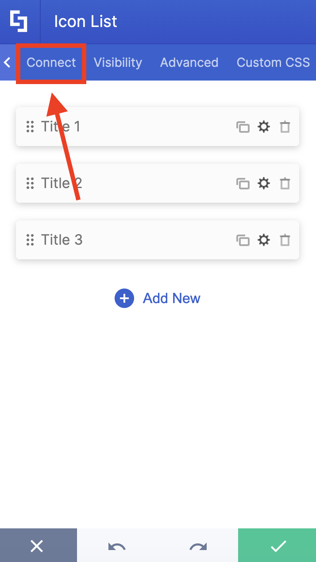Grab the drag handle of Title 2
The height and width of the screenshot is (562, 316).
click(30, 183)
